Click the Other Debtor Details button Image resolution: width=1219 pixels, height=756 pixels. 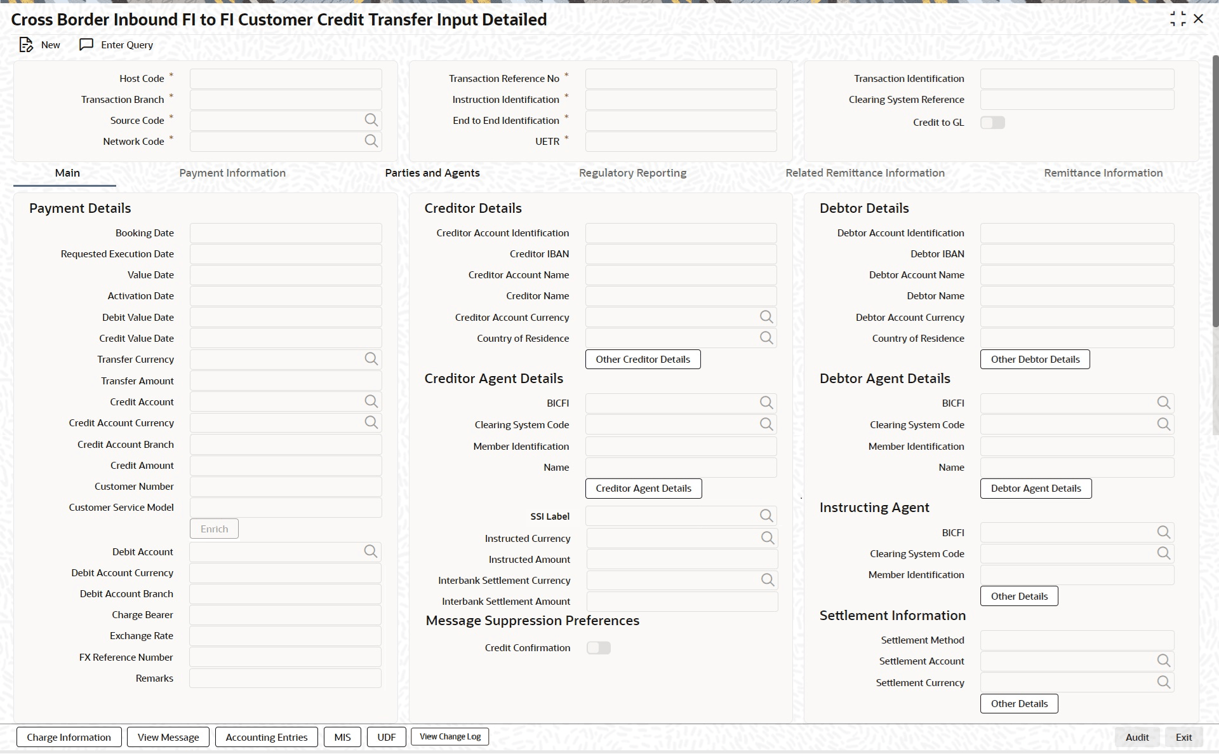coord(1035,359)
